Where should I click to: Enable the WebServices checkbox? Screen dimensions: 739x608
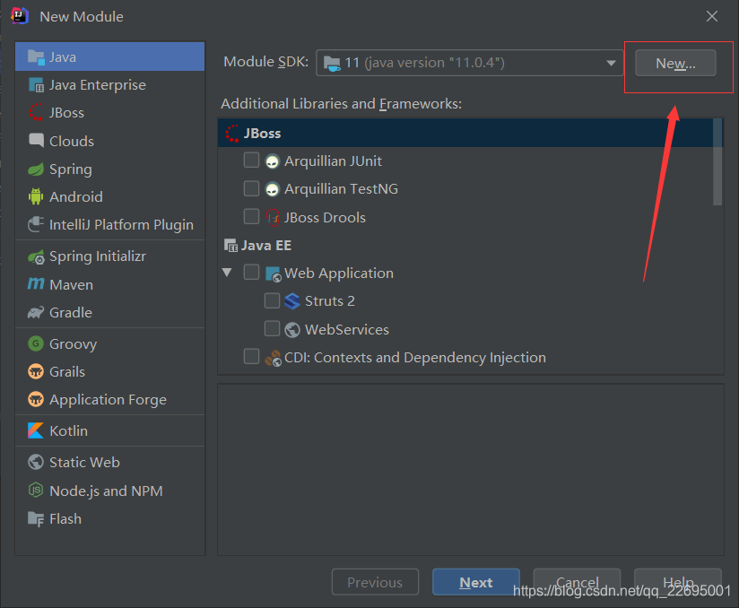click(x=272, y=328)
